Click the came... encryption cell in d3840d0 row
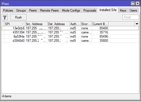The width and height of the screenshot is (141, 102). click(x=86, y=41)
